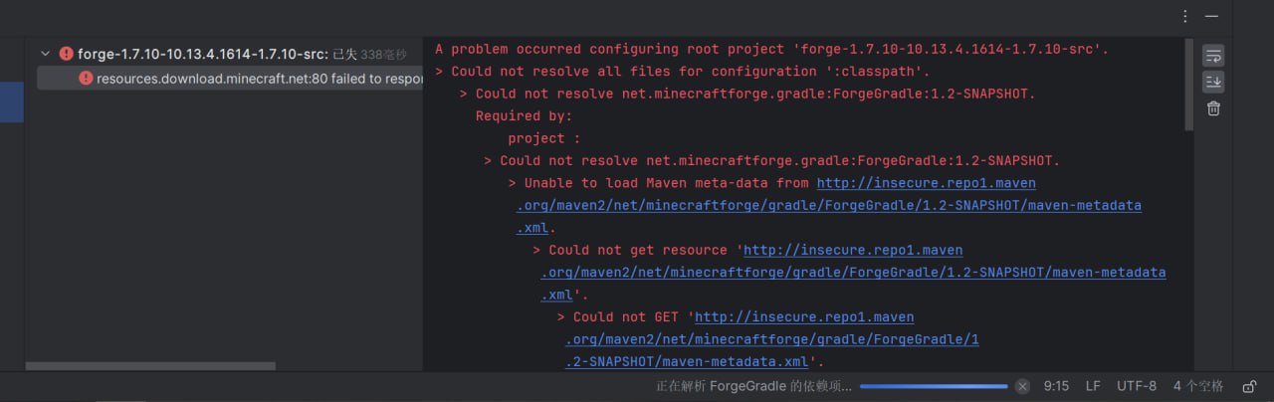
Task: Toggle the read-only lock icon
Action: point(1250,386)
